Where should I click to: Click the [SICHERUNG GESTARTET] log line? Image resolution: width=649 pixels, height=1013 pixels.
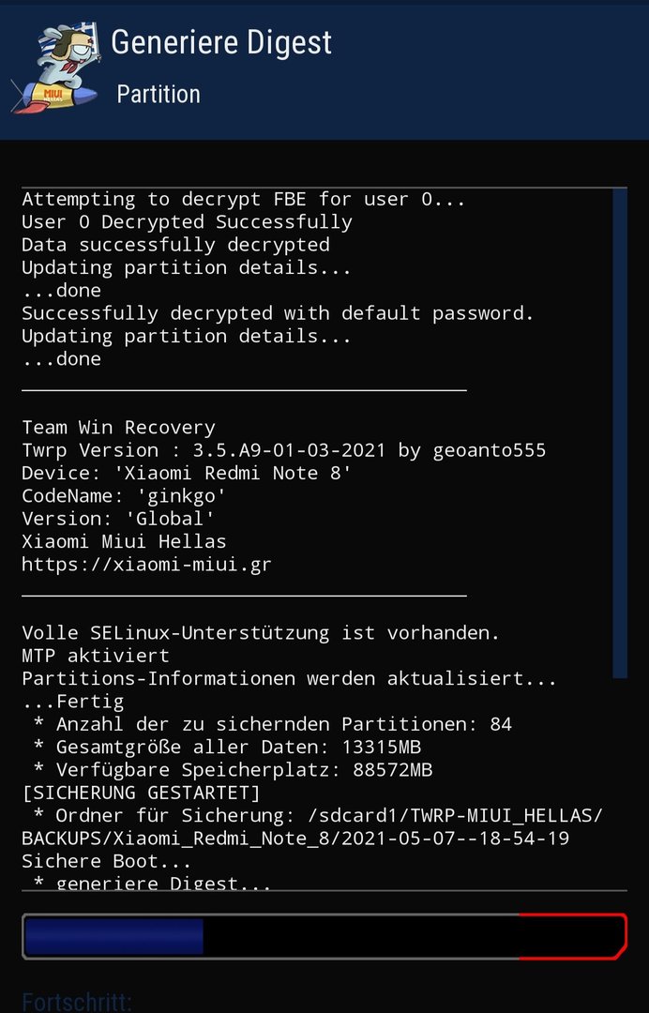click(x=141, y=793)
